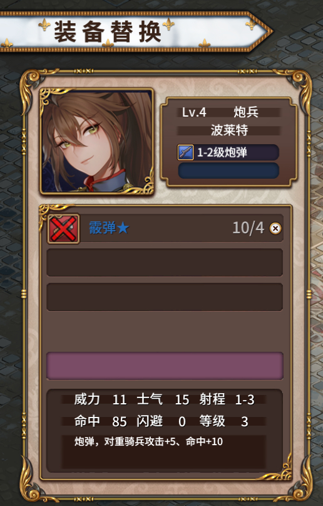Click the crossed-out 霰弹 weapon icon
Image resolution: width=323 pixels, height=506 pixels.
(x=63, y=228)
